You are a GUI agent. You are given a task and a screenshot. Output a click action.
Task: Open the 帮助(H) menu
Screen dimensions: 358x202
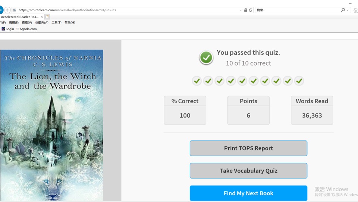tap(70, 23)
